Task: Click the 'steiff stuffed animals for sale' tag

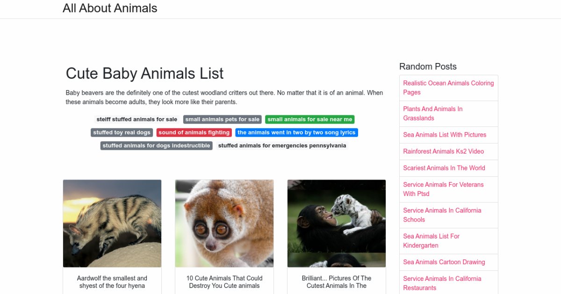Action: (x=137, y=119)
